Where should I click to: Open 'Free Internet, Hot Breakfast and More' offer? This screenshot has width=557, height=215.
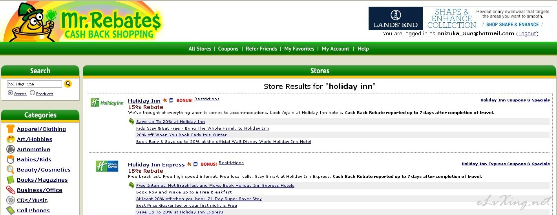pyautogui.click(x=215, y=186)
